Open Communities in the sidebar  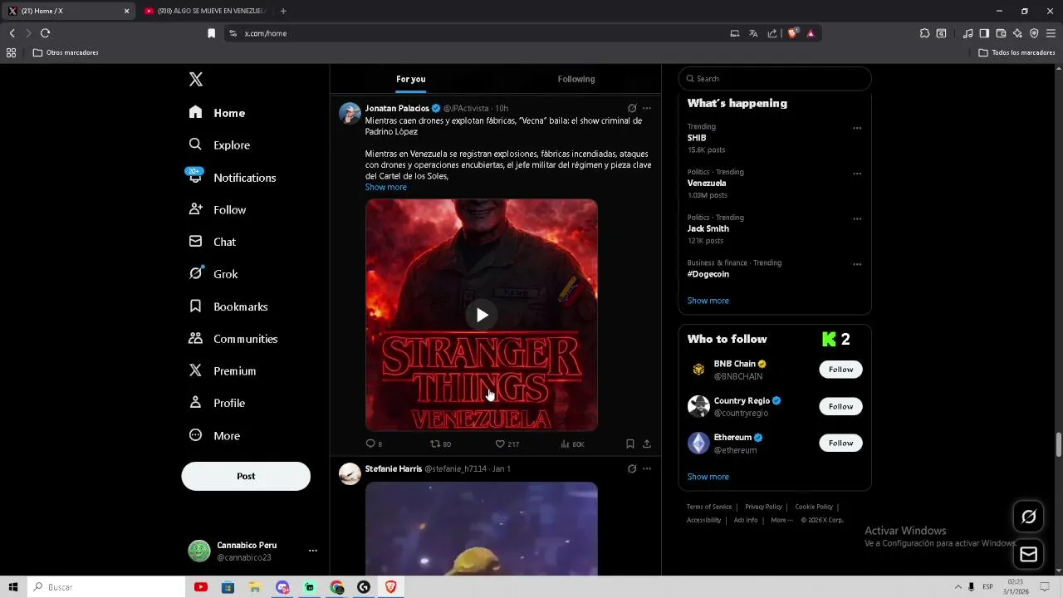pyautogui.click(x=233, y=339)
